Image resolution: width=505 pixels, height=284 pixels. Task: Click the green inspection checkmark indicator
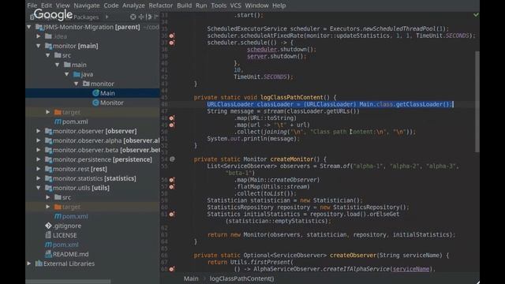[476, 15]
